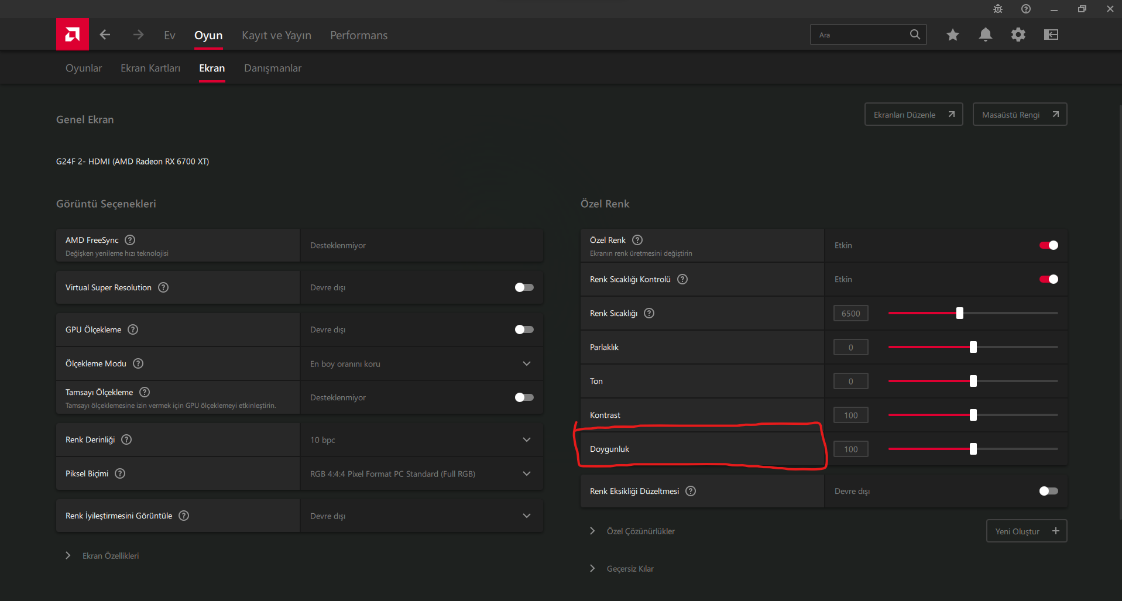This screenshot has height=601, width=1122.
Task: Click the bug report icon
Action: tap(997, 9)
